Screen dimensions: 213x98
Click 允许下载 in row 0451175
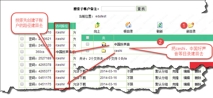point(80,84)
